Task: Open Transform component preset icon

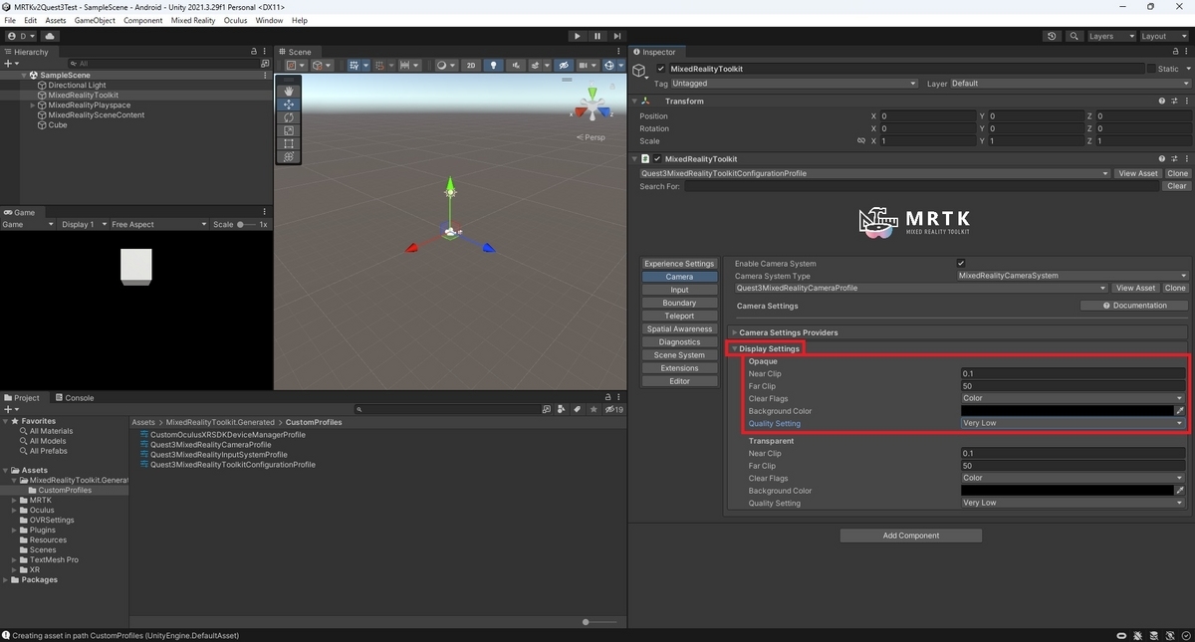Action: pos(1173,101)
